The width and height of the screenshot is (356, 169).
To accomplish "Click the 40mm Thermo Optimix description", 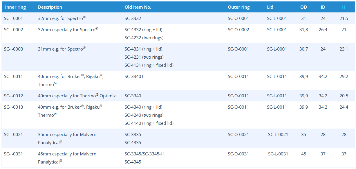I will [x=77, y=96].
